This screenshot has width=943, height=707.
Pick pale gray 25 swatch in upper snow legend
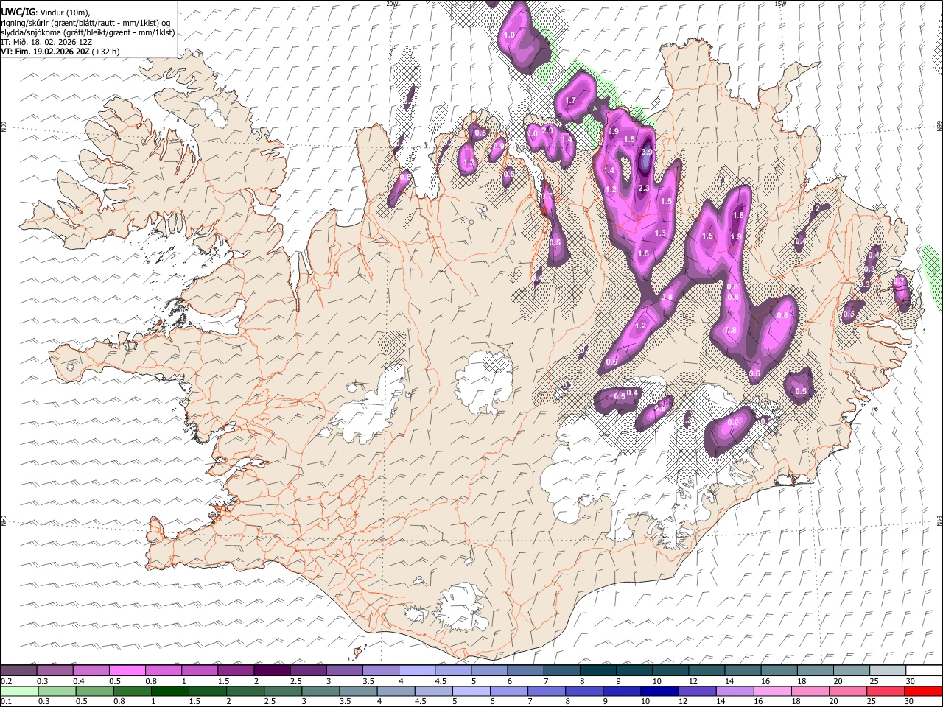(888, 671)
